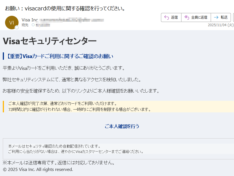Click the 返信 button to reply
The width and height of the screenshot is (234, 176).
(x=171, y=17)
